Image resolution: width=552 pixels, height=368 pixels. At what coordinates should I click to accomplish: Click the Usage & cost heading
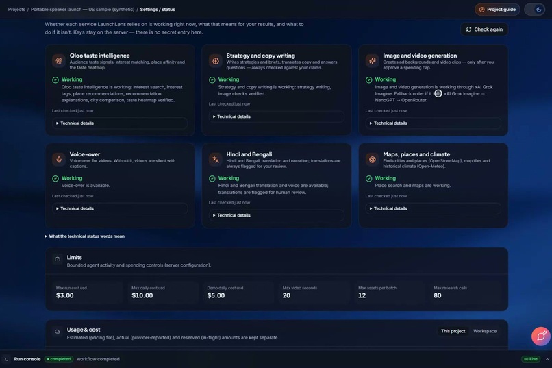(x=84, y=330)
